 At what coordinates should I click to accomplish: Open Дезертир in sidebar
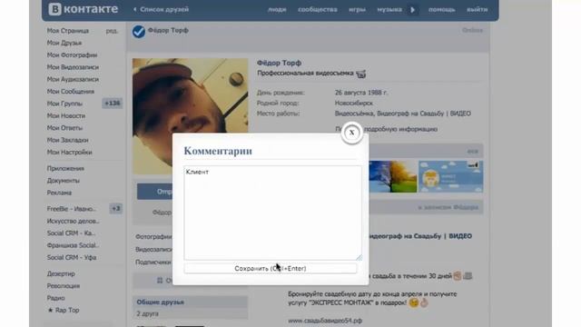coord(61,273)
